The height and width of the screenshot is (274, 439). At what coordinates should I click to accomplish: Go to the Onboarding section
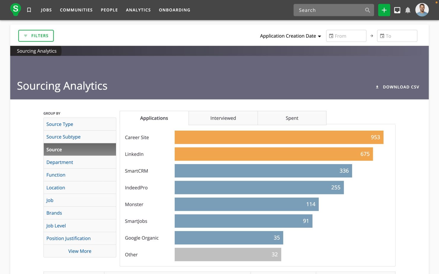tap(174, 10)
